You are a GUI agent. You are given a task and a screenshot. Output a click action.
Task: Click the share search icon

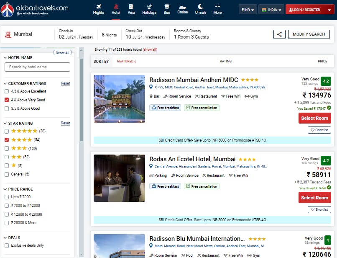point(279,34)
